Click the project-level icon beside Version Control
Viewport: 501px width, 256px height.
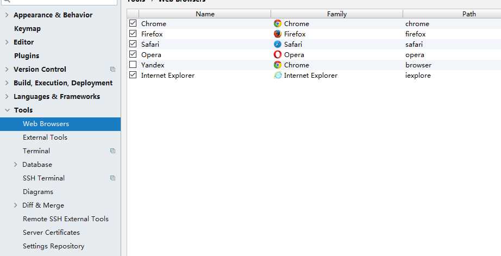112,70
